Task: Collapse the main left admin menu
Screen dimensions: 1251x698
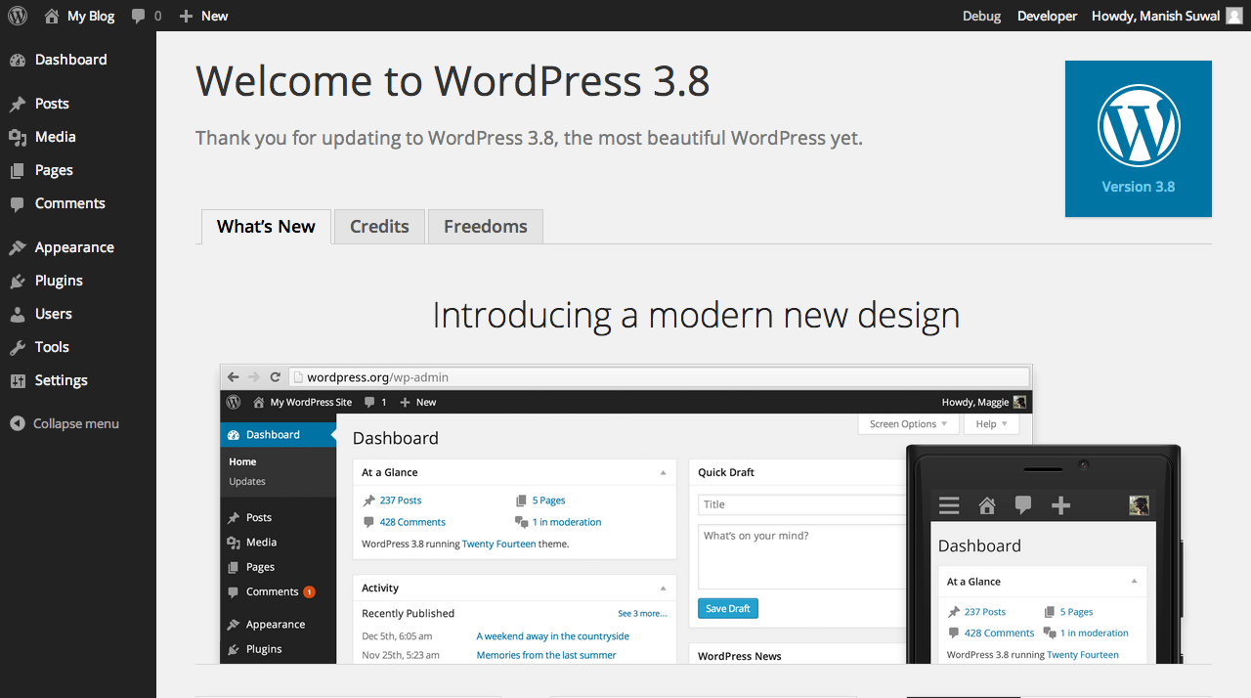Action: tap(65, 423)
